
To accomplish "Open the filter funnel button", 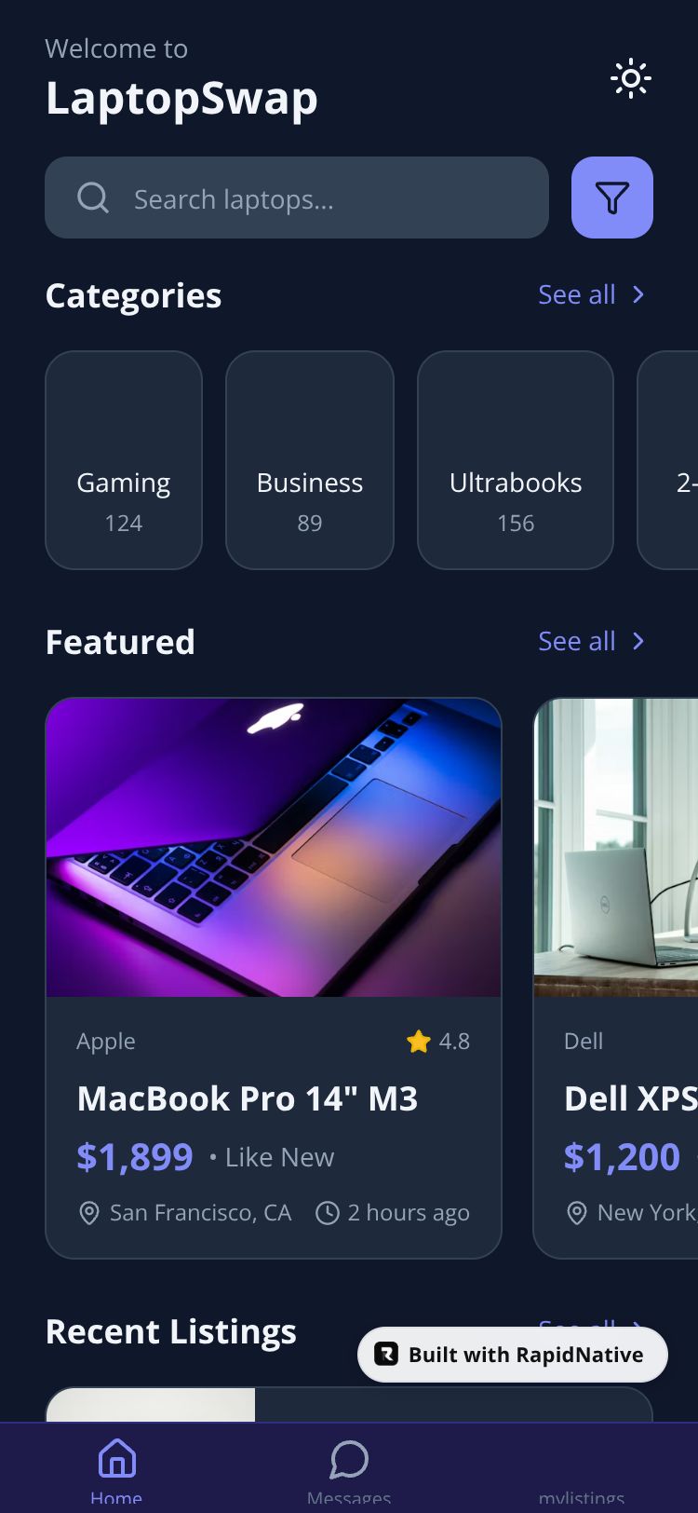I will [x=612, y=198].
